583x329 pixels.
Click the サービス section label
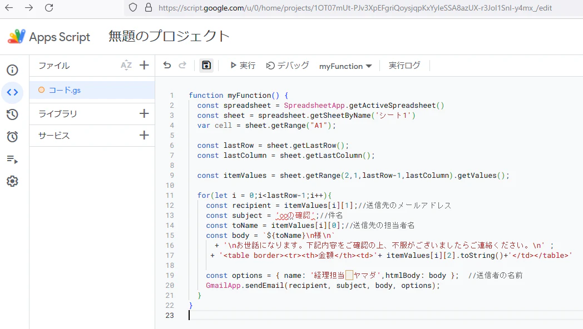click(54, 136)
